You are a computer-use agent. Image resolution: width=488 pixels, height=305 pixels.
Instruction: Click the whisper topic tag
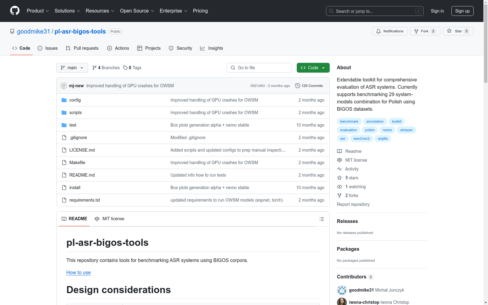(407, 130)
